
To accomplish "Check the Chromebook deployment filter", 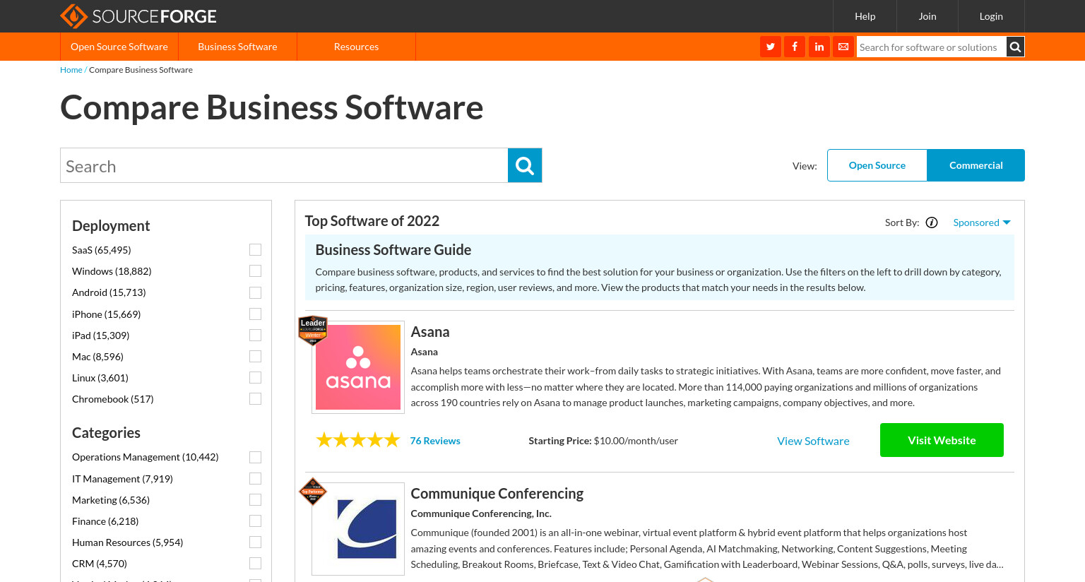I will [x=255, y=398].
